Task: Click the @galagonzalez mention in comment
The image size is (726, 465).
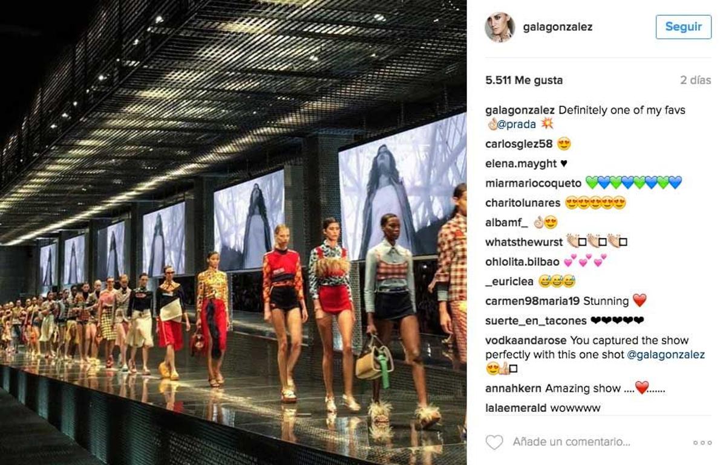Action: point(665,354)
